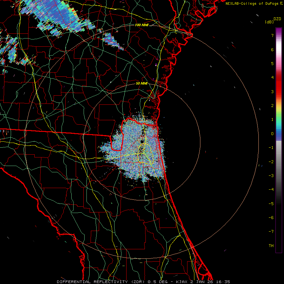This screenshot has height=284, width=284.
Task: Click the "100 NMI" range ring label
Action: coord(142,25)
